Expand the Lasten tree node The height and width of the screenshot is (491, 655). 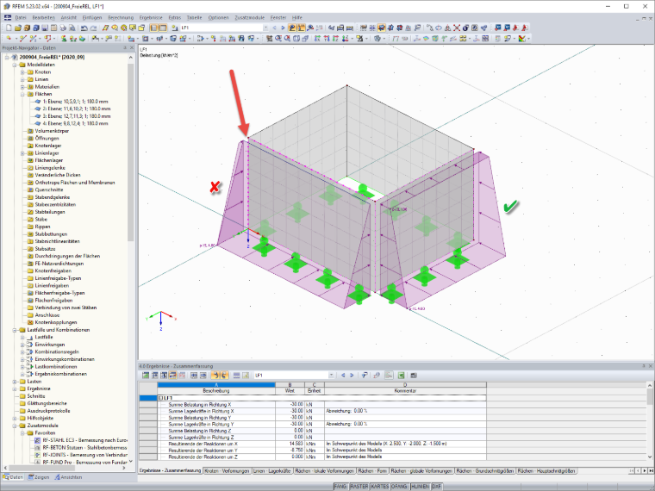click(15, 382)
